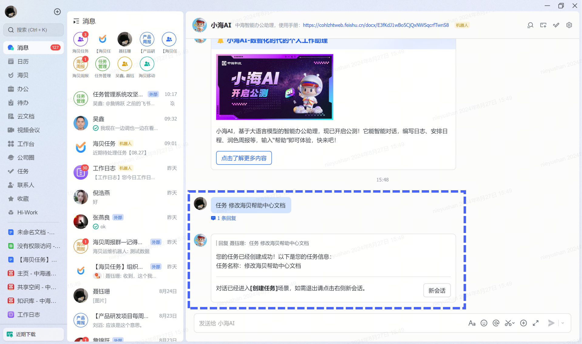The width and height of the screenshot is (582, 344).
Task: Open 聂钰珊 conversation dated 8月24日
Action: coord(125,295)
